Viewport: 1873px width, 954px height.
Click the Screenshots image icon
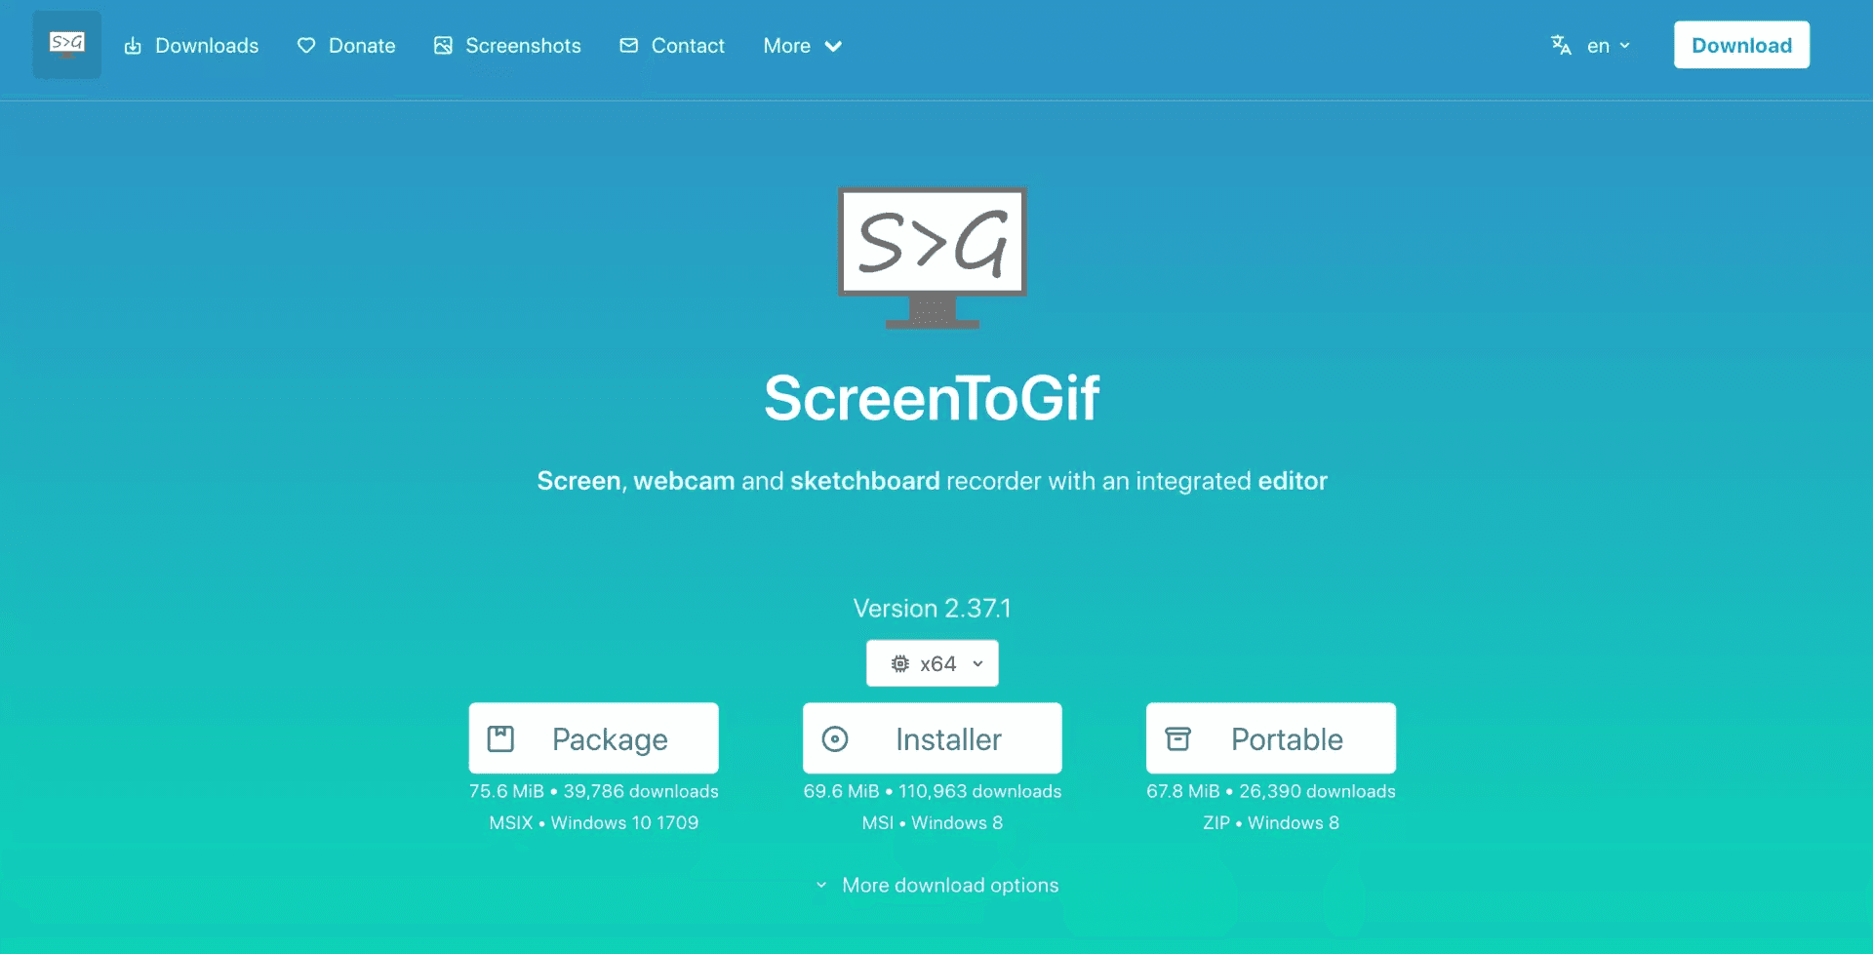443,46
